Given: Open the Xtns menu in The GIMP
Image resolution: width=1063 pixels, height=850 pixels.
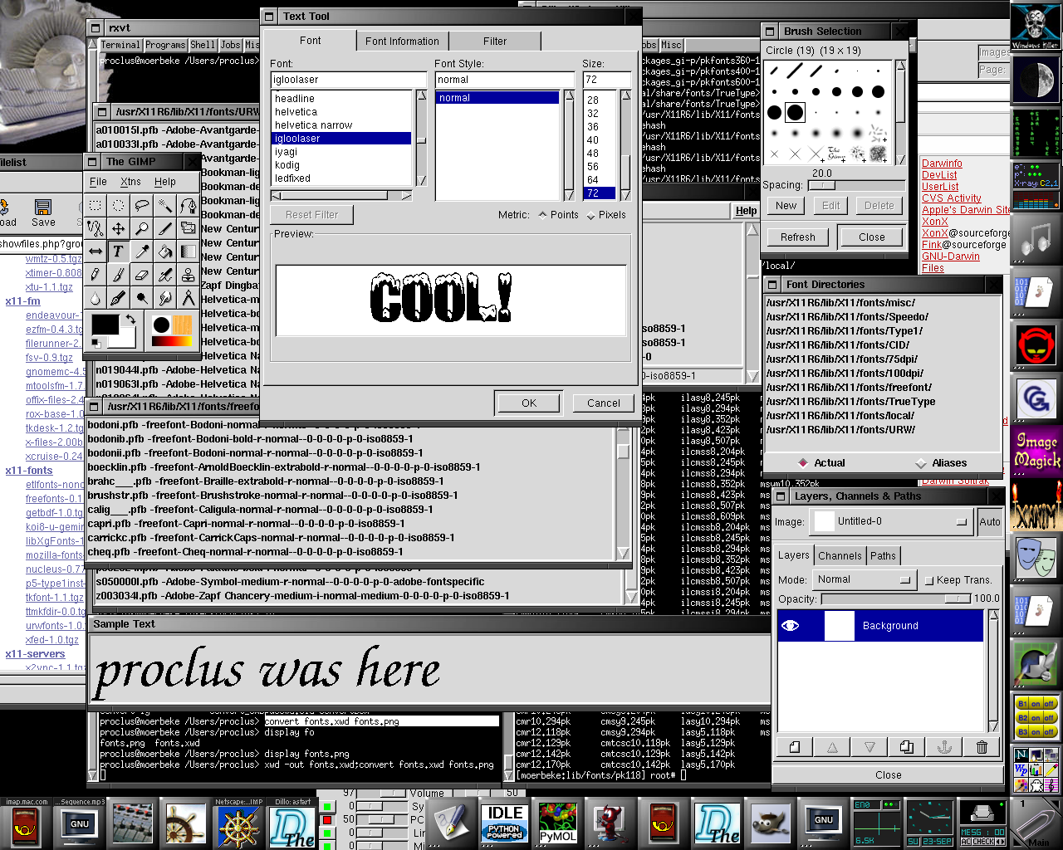Looking at the screenshot, I should (130, 182).
